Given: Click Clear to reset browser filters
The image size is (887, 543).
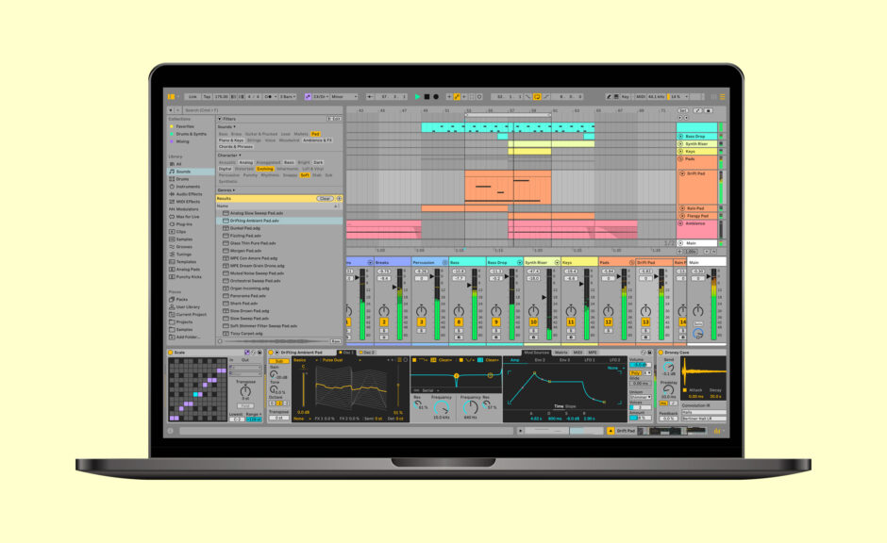Looking at the screenshot, I should coord(325,198).
